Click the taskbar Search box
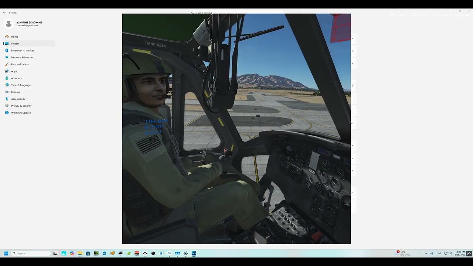Image resolution: width=473 pixels, height=266 pixels. click(31, 253)
